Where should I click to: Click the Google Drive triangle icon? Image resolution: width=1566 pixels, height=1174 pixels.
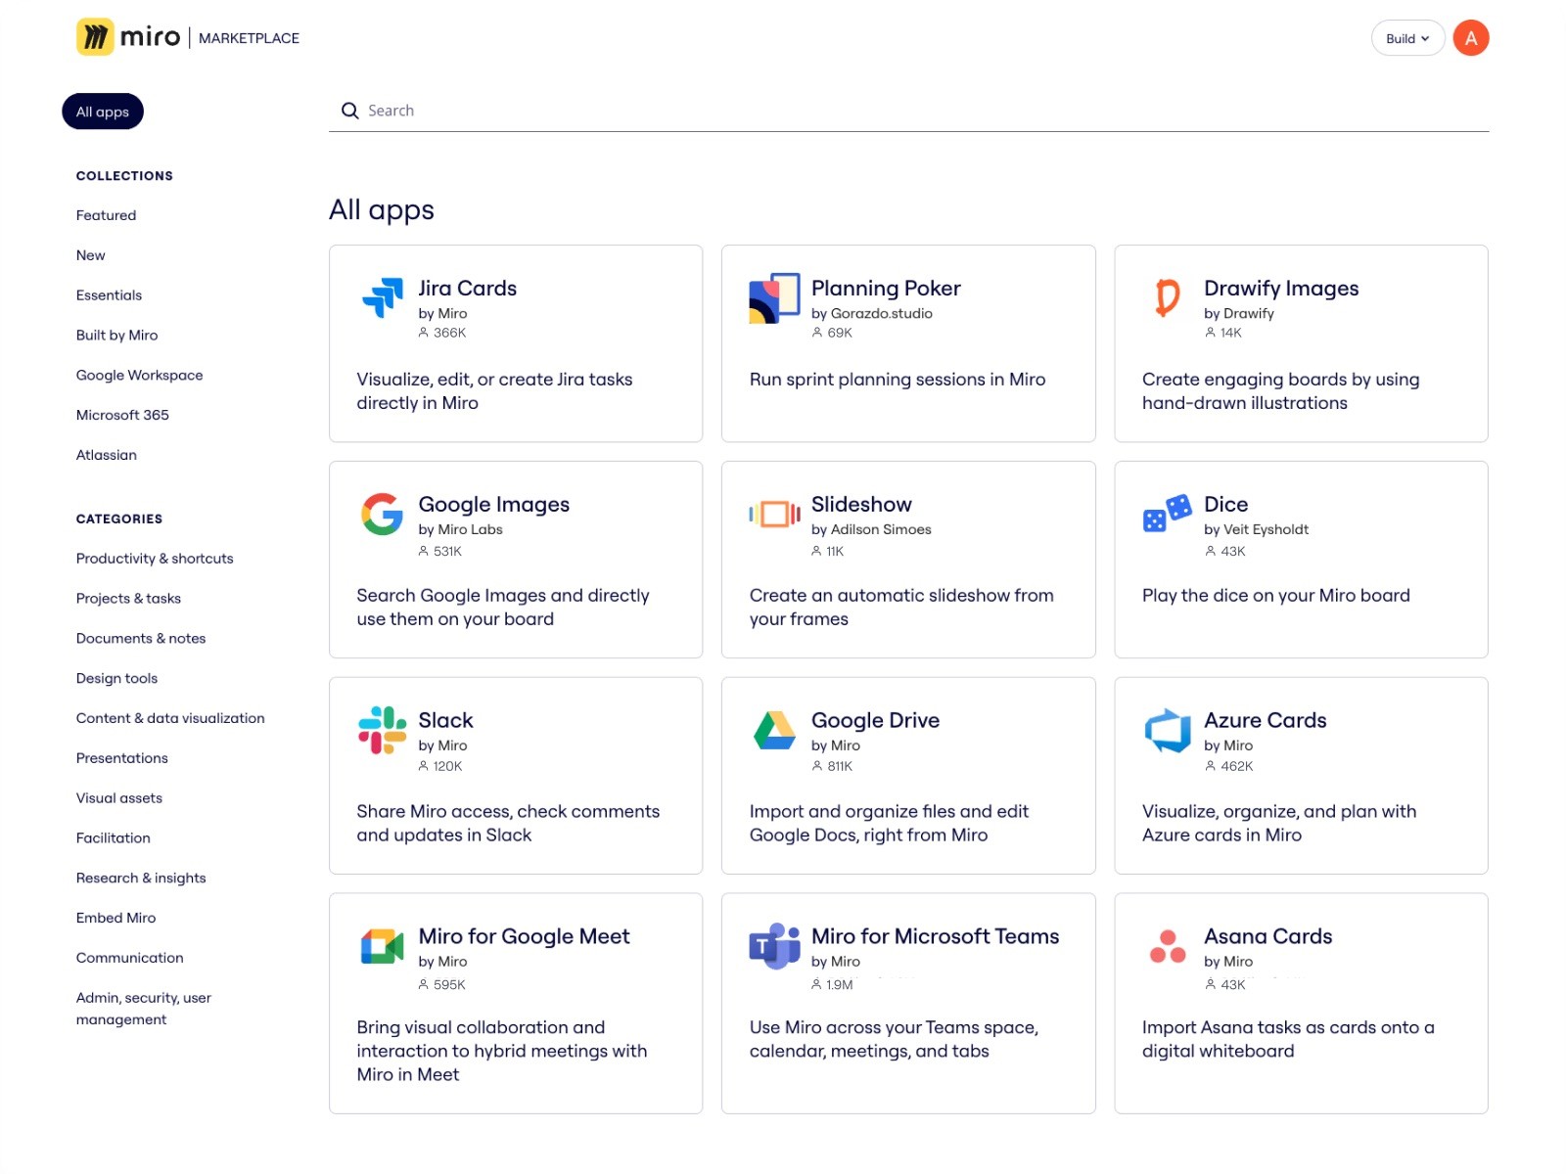pyautogui.click(x=774, y=730)
